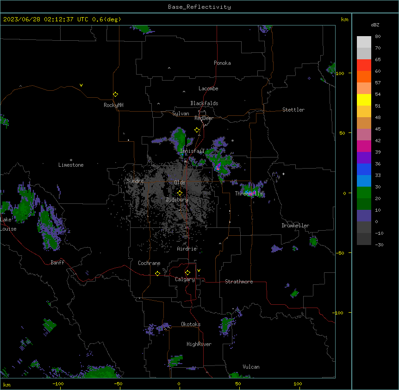This screenshot has height=390, width=399.
Task: Click the Olds label
Action: pos(180,182)
